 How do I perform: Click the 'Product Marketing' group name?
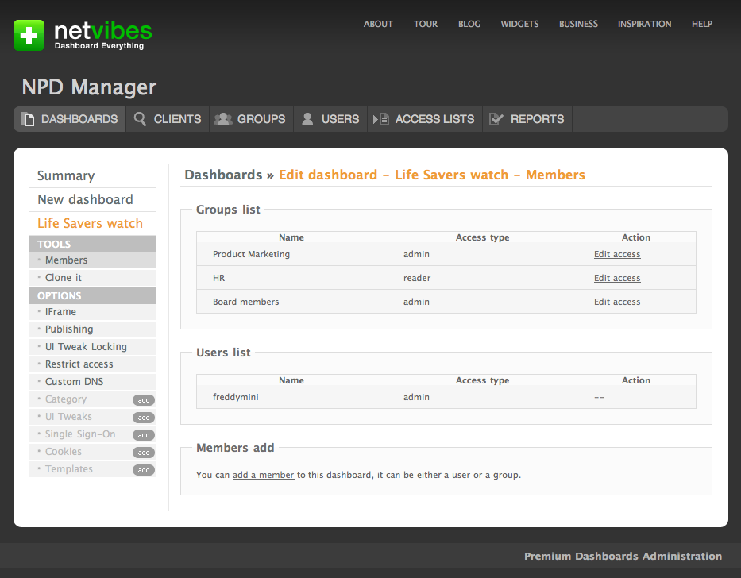pyautogui.click(x=252, y=254)
